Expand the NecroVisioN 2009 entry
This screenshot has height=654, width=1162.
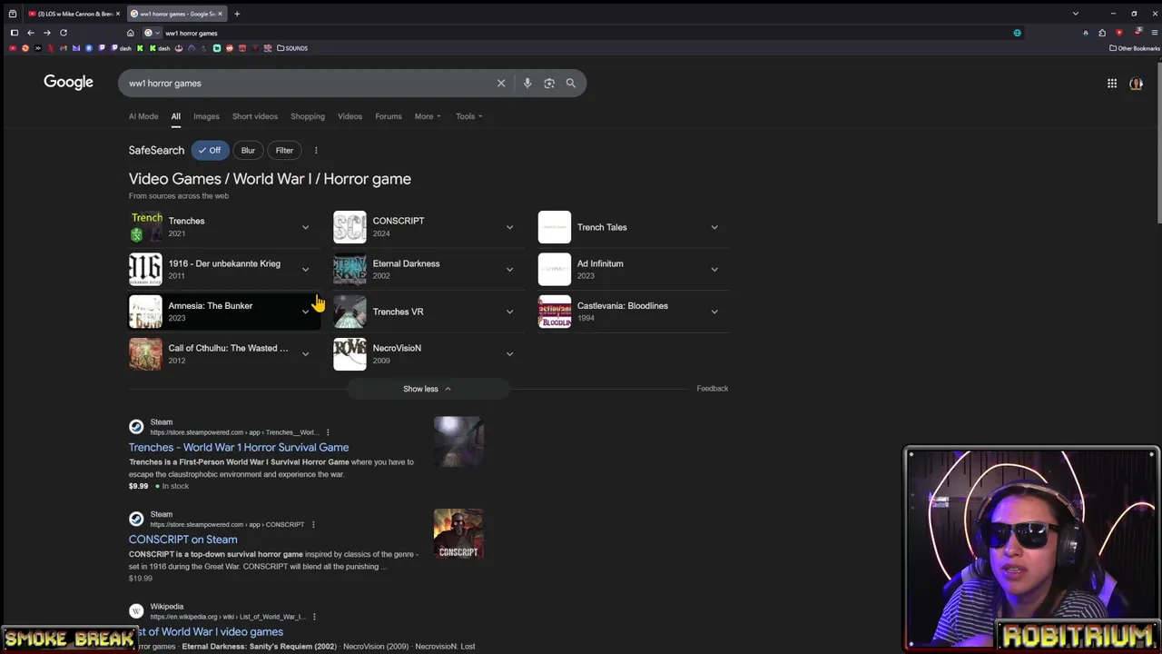(x=509, y=354)
